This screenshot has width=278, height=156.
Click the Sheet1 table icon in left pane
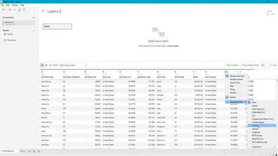pyautogui.click(x=5, y=34)
